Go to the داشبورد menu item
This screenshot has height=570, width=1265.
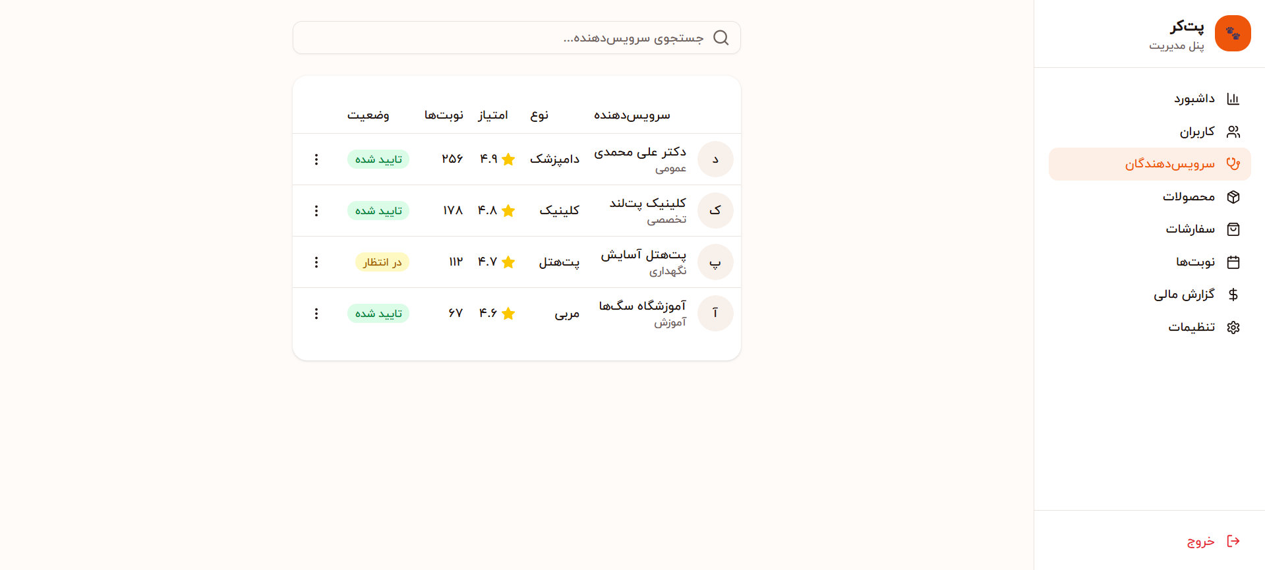click(x=1150, y=99)
